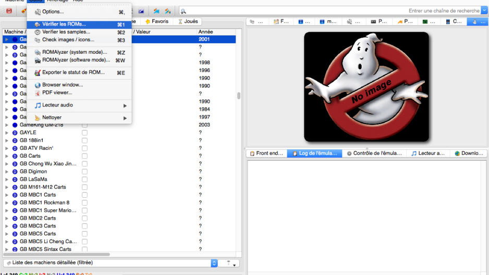
Task: Click the SW icon beside ROMAlyzer (software mode)...
Action: click(38, 60)
